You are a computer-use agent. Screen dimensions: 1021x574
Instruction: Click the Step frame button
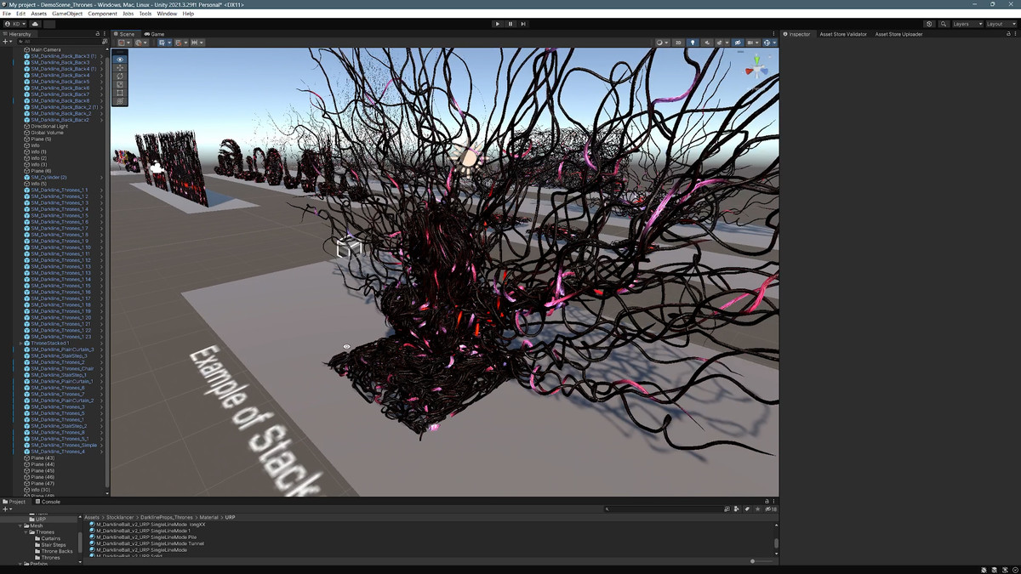coord(523,24)
